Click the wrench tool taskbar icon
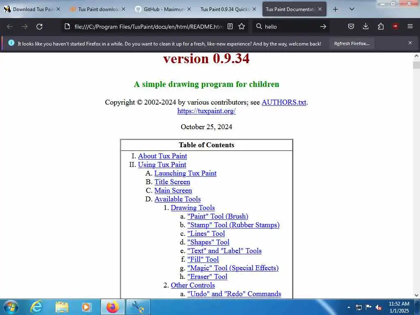This screenshot has width=420, height=315. (138, 307)
